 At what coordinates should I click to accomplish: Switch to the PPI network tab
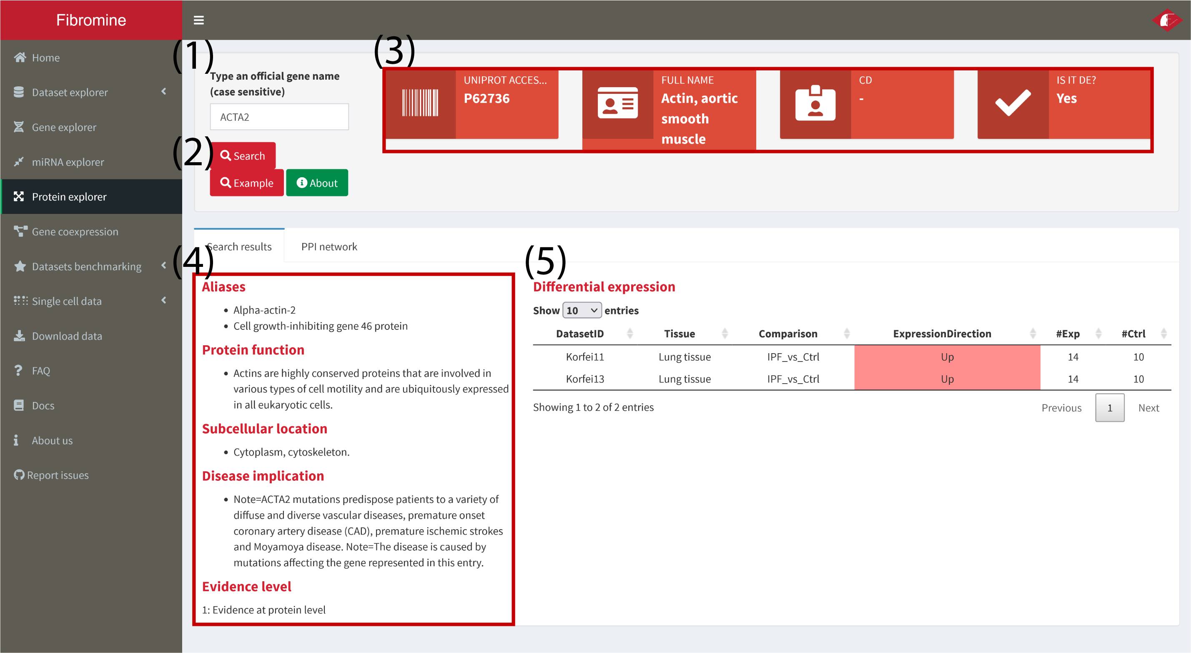click(329, 246)
